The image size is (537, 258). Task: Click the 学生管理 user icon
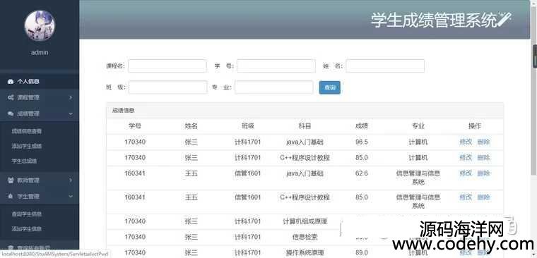11,197
